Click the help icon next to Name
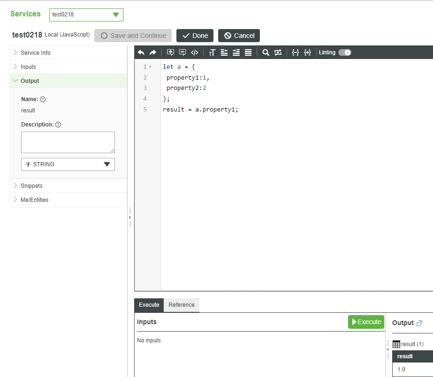433x377 pixels. (43, 99)
